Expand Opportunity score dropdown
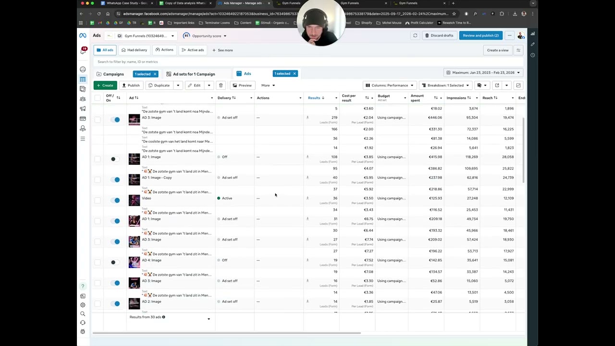The width and height of the screenshot is (615, 346). click(224, 36)
